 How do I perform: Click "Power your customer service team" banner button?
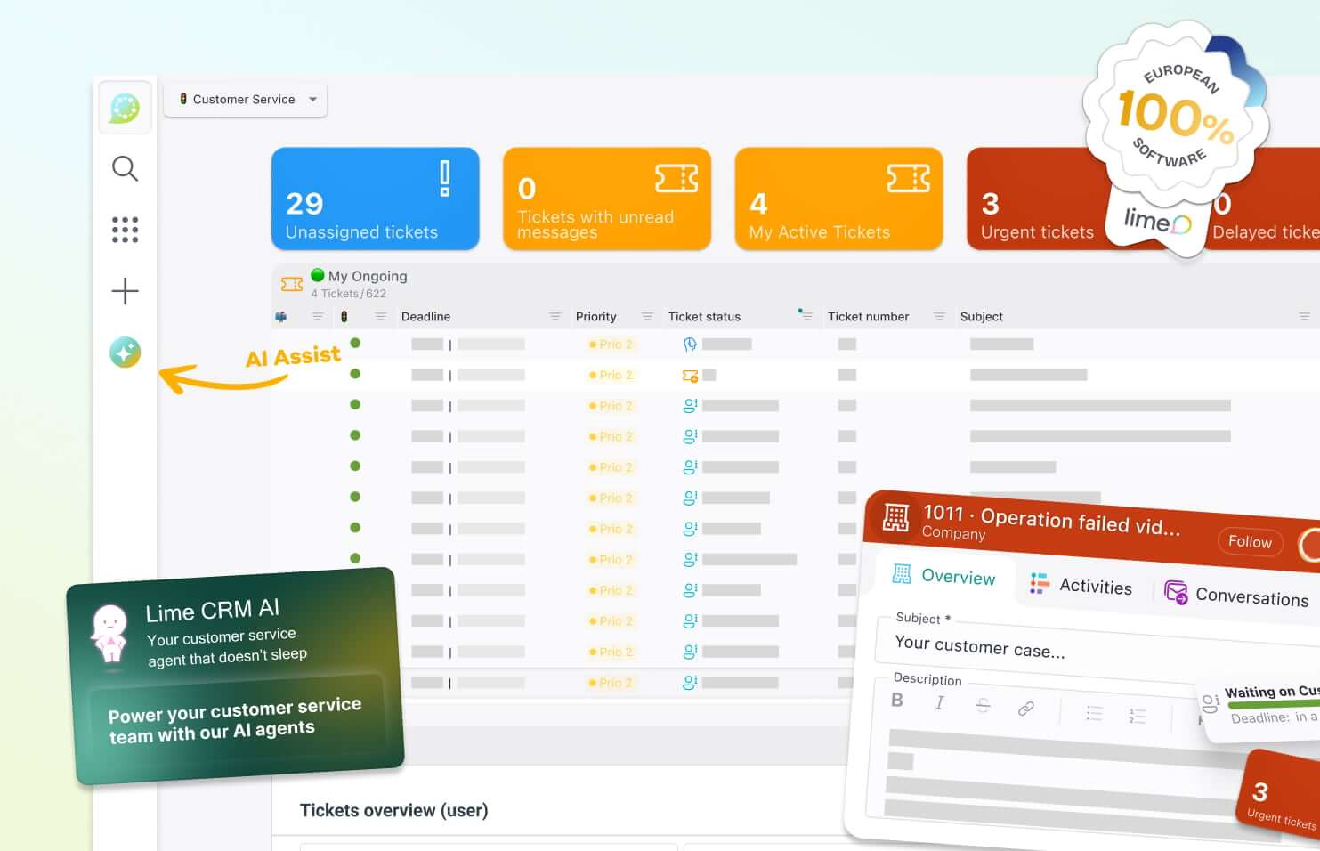pos(236,720)
